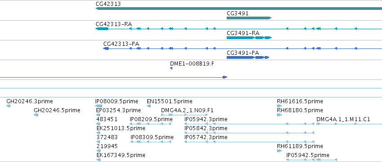Click the DME1-008B19.F arrow marker
Screen dimensions: 382x162
tap(171, 68)
